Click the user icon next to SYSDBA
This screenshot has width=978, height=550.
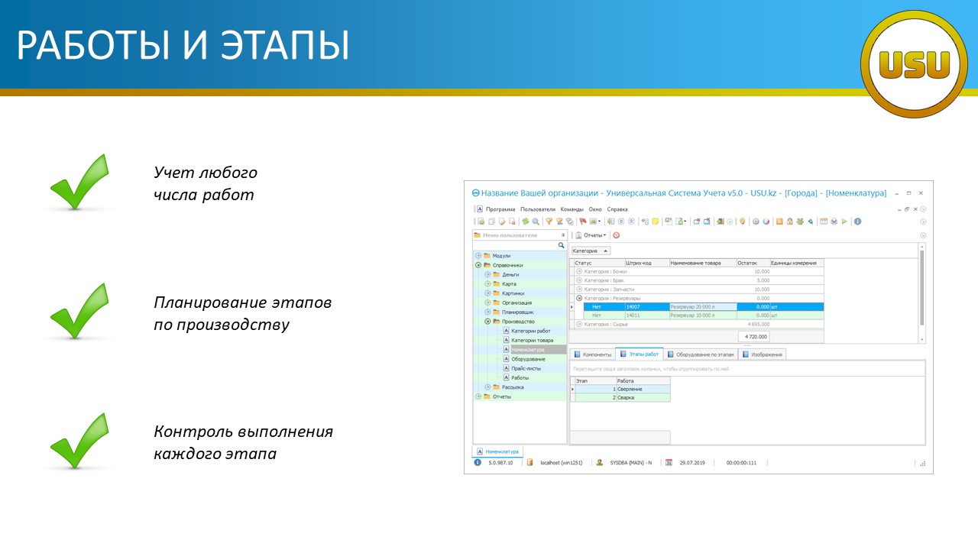point(600,462)
